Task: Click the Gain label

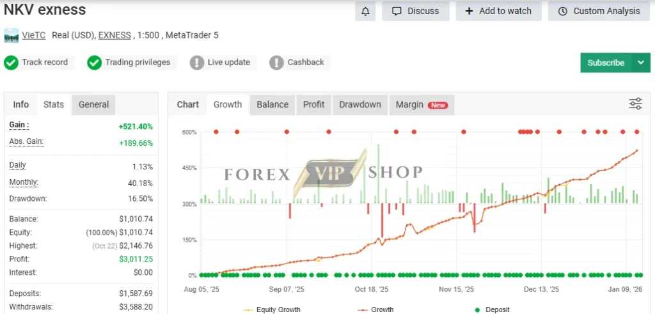Action: tap(19, 125)
